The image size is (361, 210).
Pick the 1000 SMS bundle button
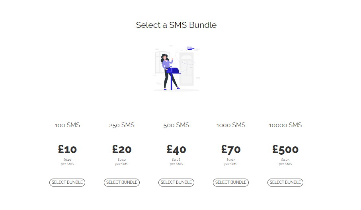point(231,183)
